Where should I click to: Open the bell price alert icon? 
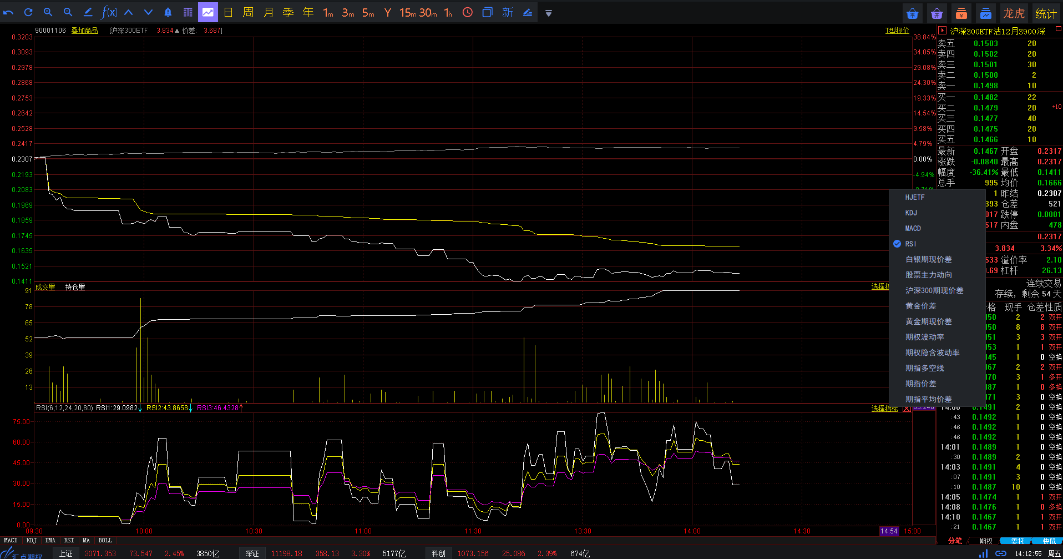[x=168, y=12]
